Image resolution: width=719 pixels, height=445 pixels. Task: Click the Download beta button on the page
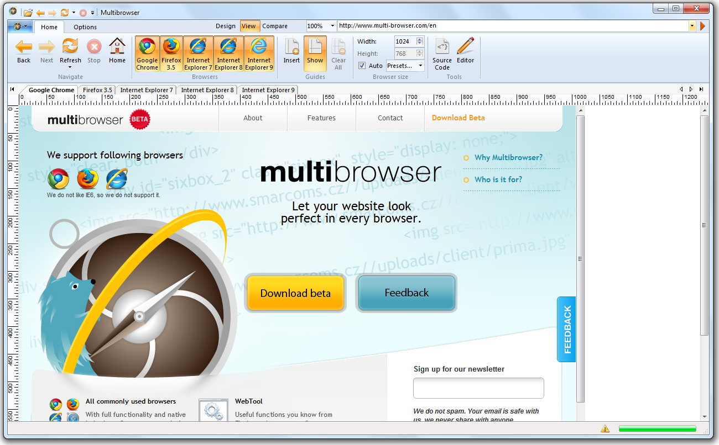[x=295, y=293]
